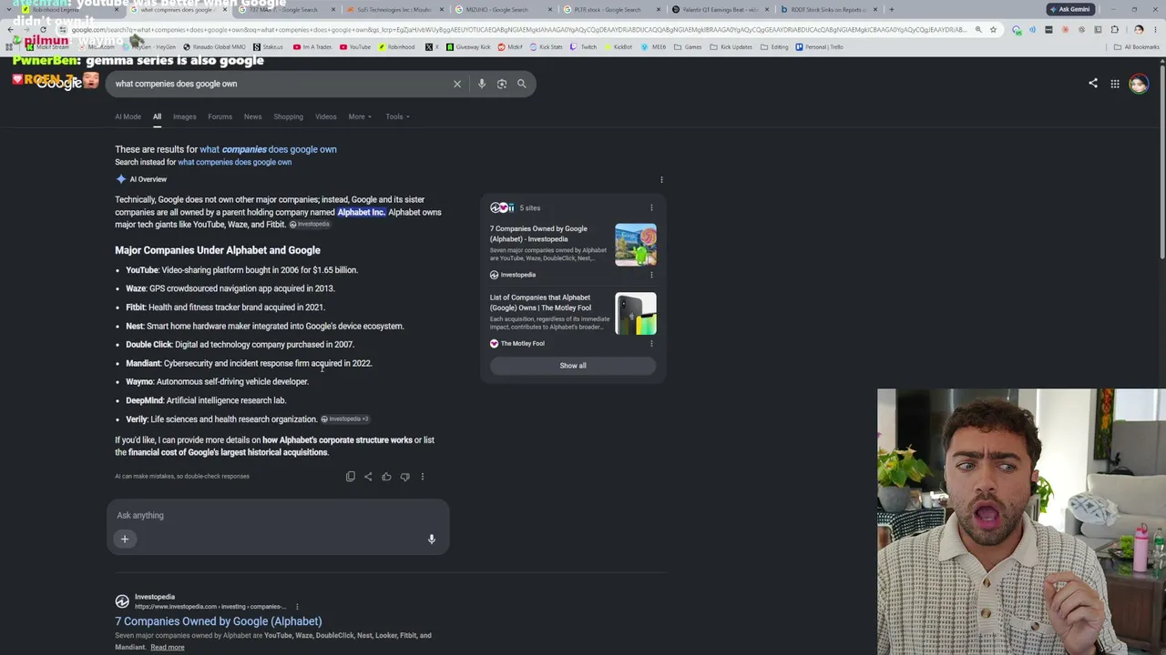Open the RDDT Stock Sinks browser tab
1166x655 pixels.
[x=829, y=10]
